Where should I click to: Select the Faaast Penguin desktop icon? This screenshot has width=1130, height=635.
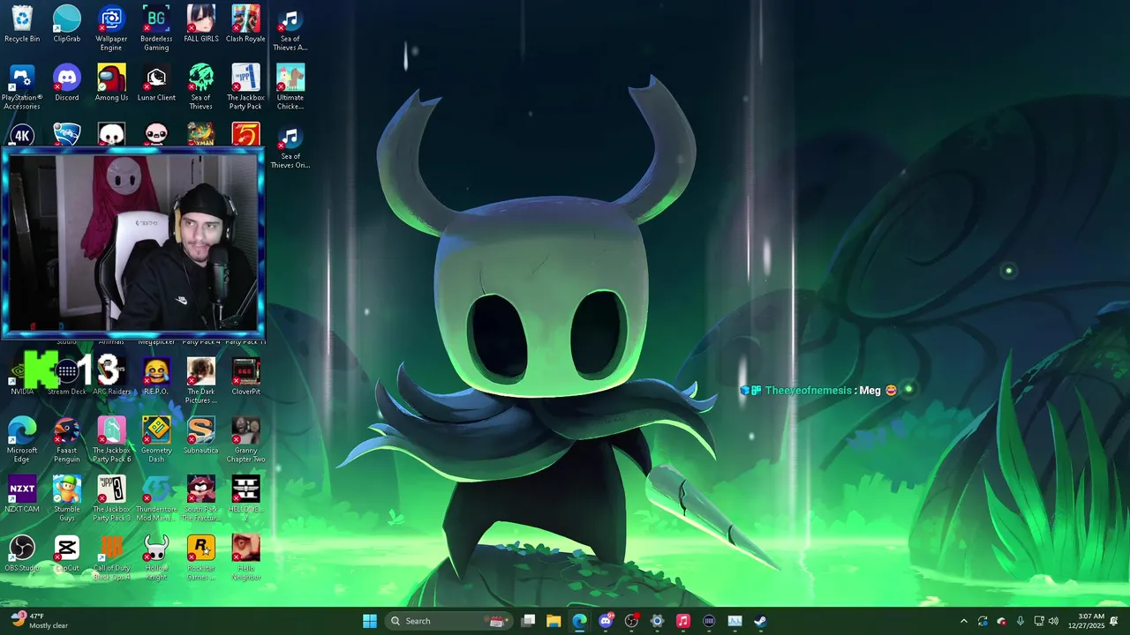tap(67, 440)
